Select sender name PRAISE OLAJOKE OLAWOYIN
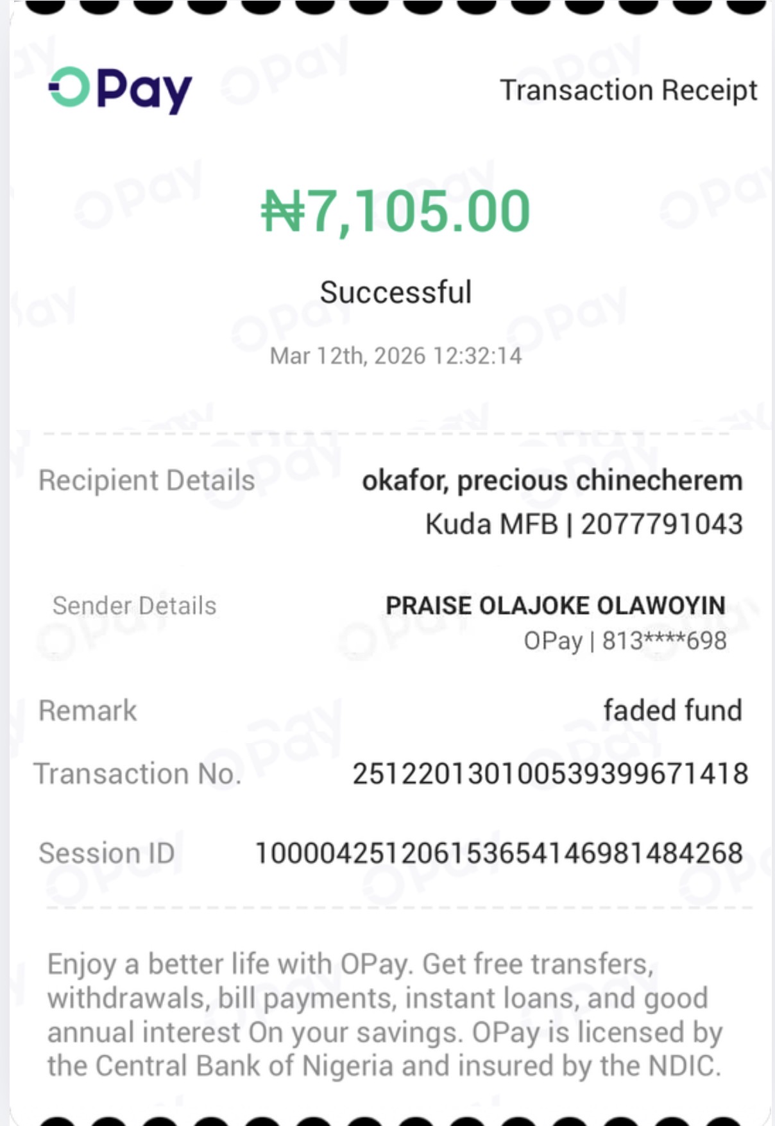Screen dimensions: 775x1126 click(x=555, y=606)
